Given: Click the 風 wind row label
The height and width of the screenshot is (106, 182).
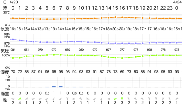Looking at the screenshot, I should pos(5,100).
